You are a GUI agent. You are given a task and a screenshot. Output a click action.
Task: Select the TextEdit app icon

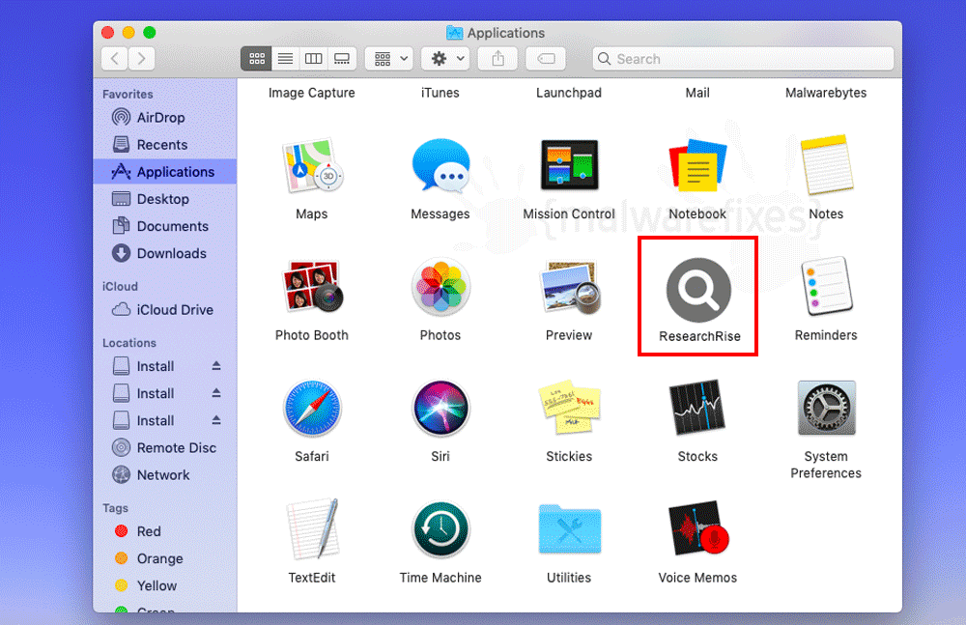click(x=312, y=528)
